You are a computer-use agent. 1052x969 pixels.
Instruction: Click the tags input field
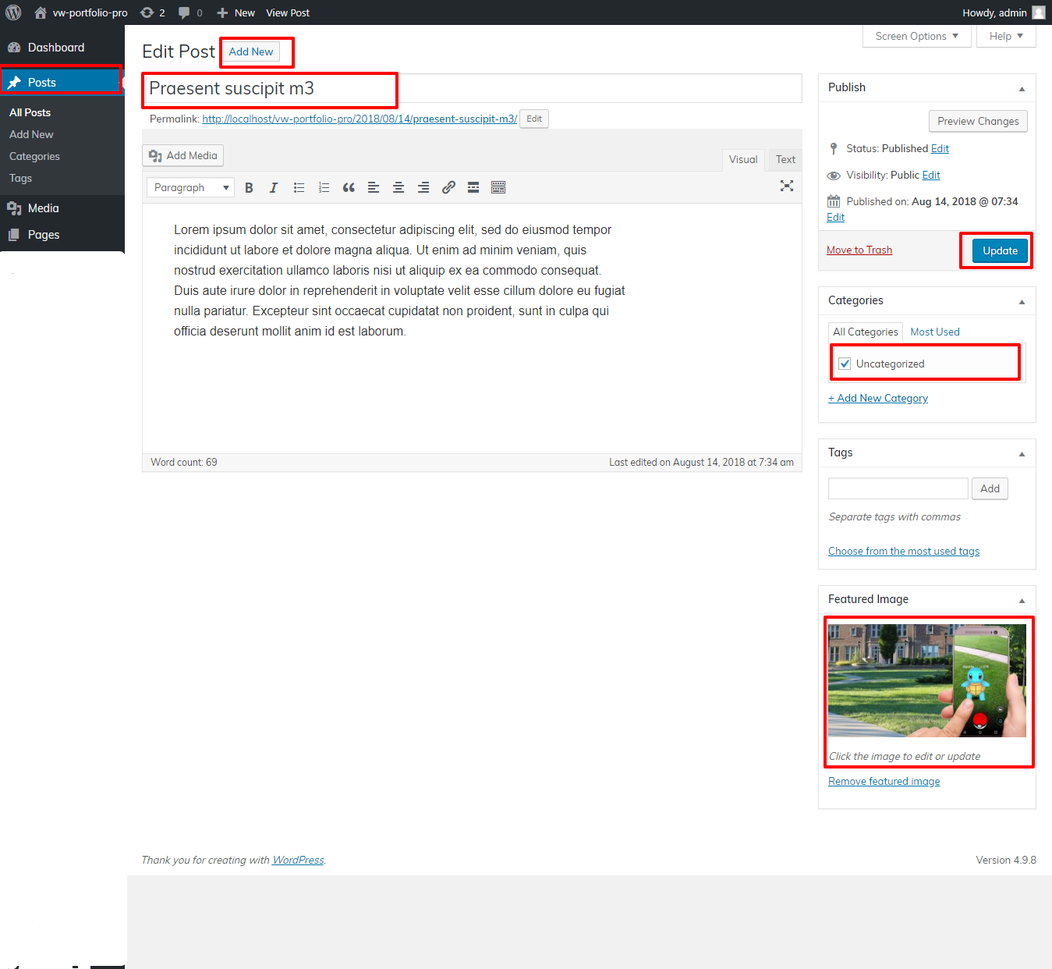tap(898, 489)
